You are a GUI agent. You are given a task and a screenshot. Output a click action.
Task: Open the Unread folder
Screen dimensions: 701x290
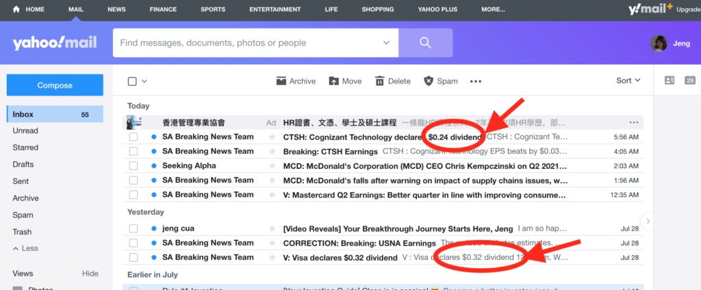(x=25, y=131)
